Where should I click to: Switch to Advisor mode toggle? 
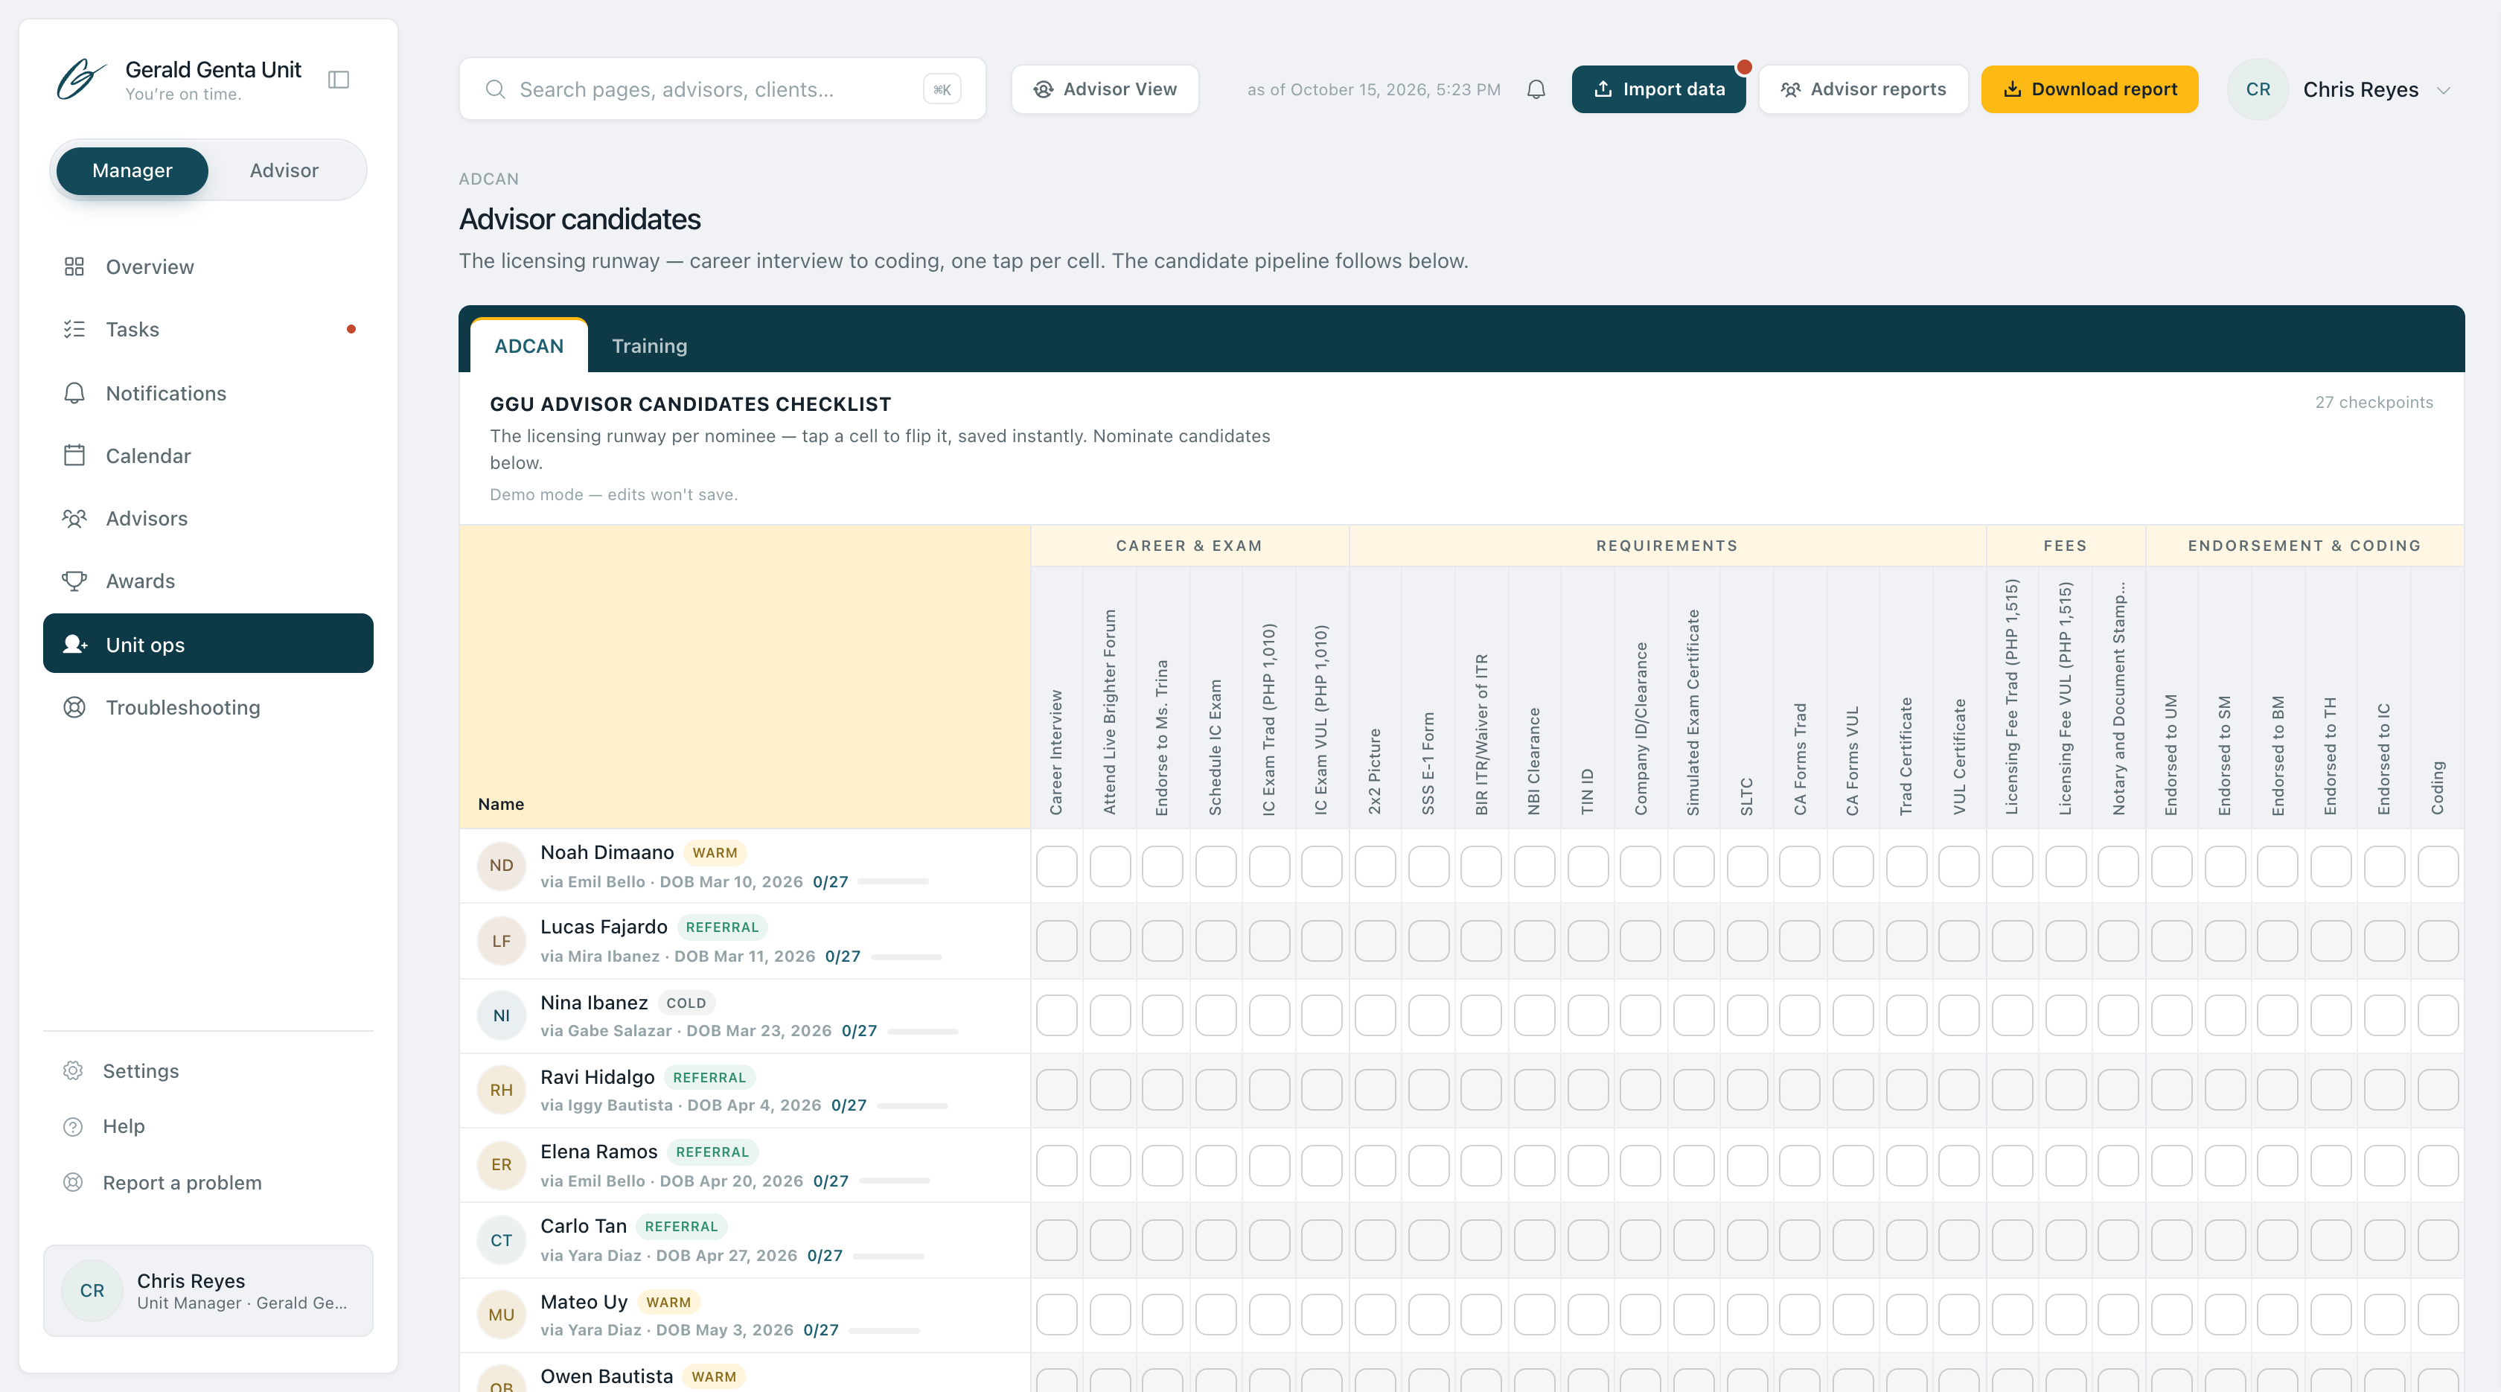tap(284, 171)
